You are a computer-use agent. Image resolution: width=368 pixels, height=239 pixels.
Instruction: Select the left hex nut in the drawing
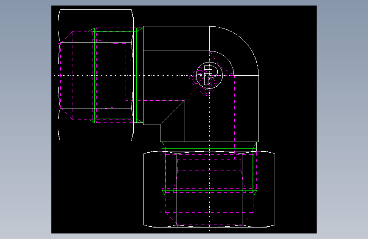(x=96, y=75)
